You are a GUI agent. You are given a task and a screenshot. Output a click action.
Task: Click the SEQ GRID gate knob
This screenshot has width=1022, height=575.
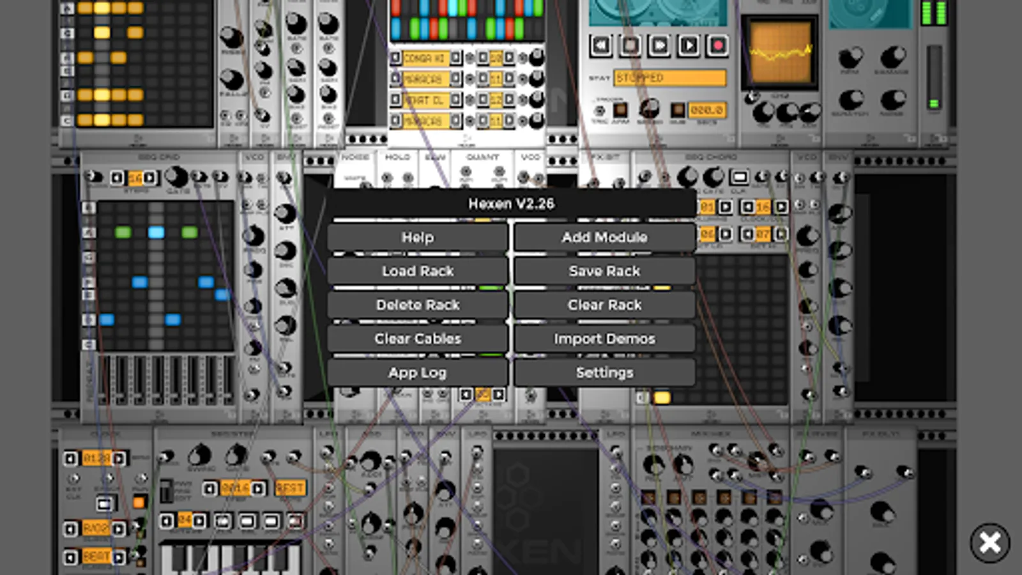pyautogui.click(x=176, y=177)
